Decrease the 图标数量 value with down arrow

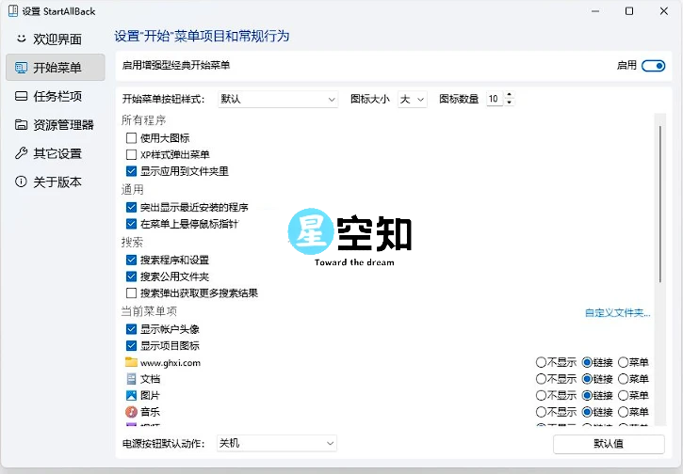[510, 103]
